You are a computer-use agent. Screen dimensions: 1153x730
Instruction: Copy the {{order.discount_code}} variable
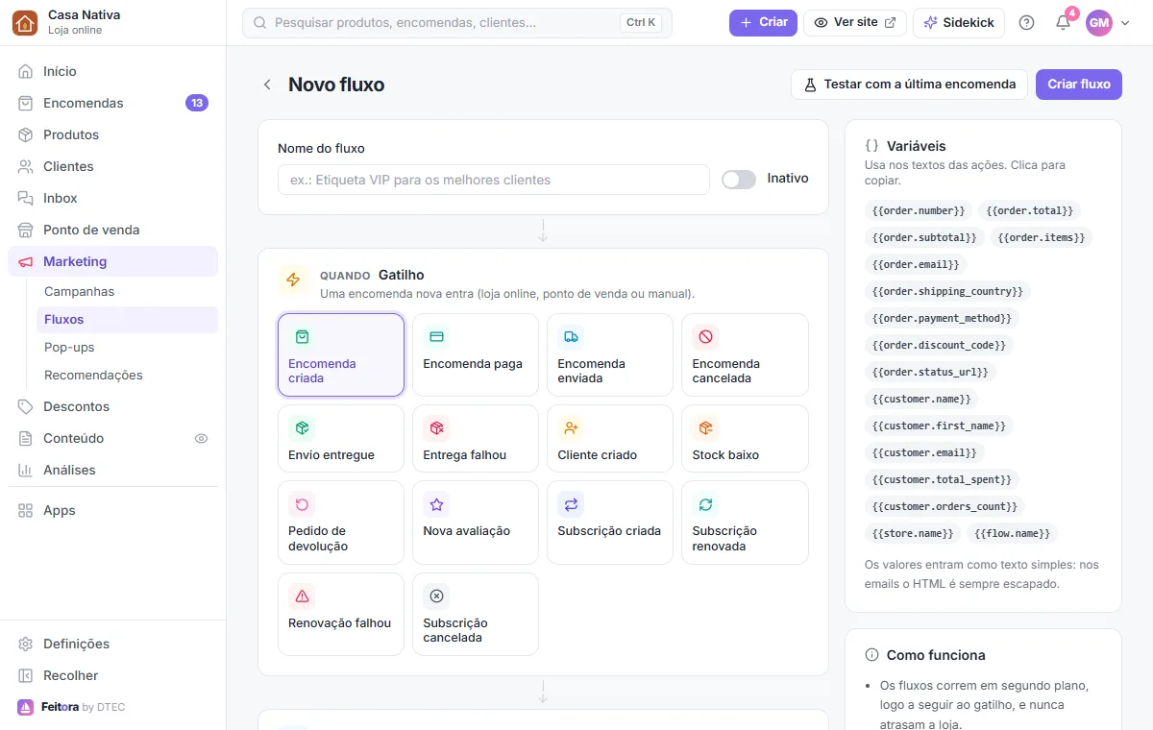[939, 345]
